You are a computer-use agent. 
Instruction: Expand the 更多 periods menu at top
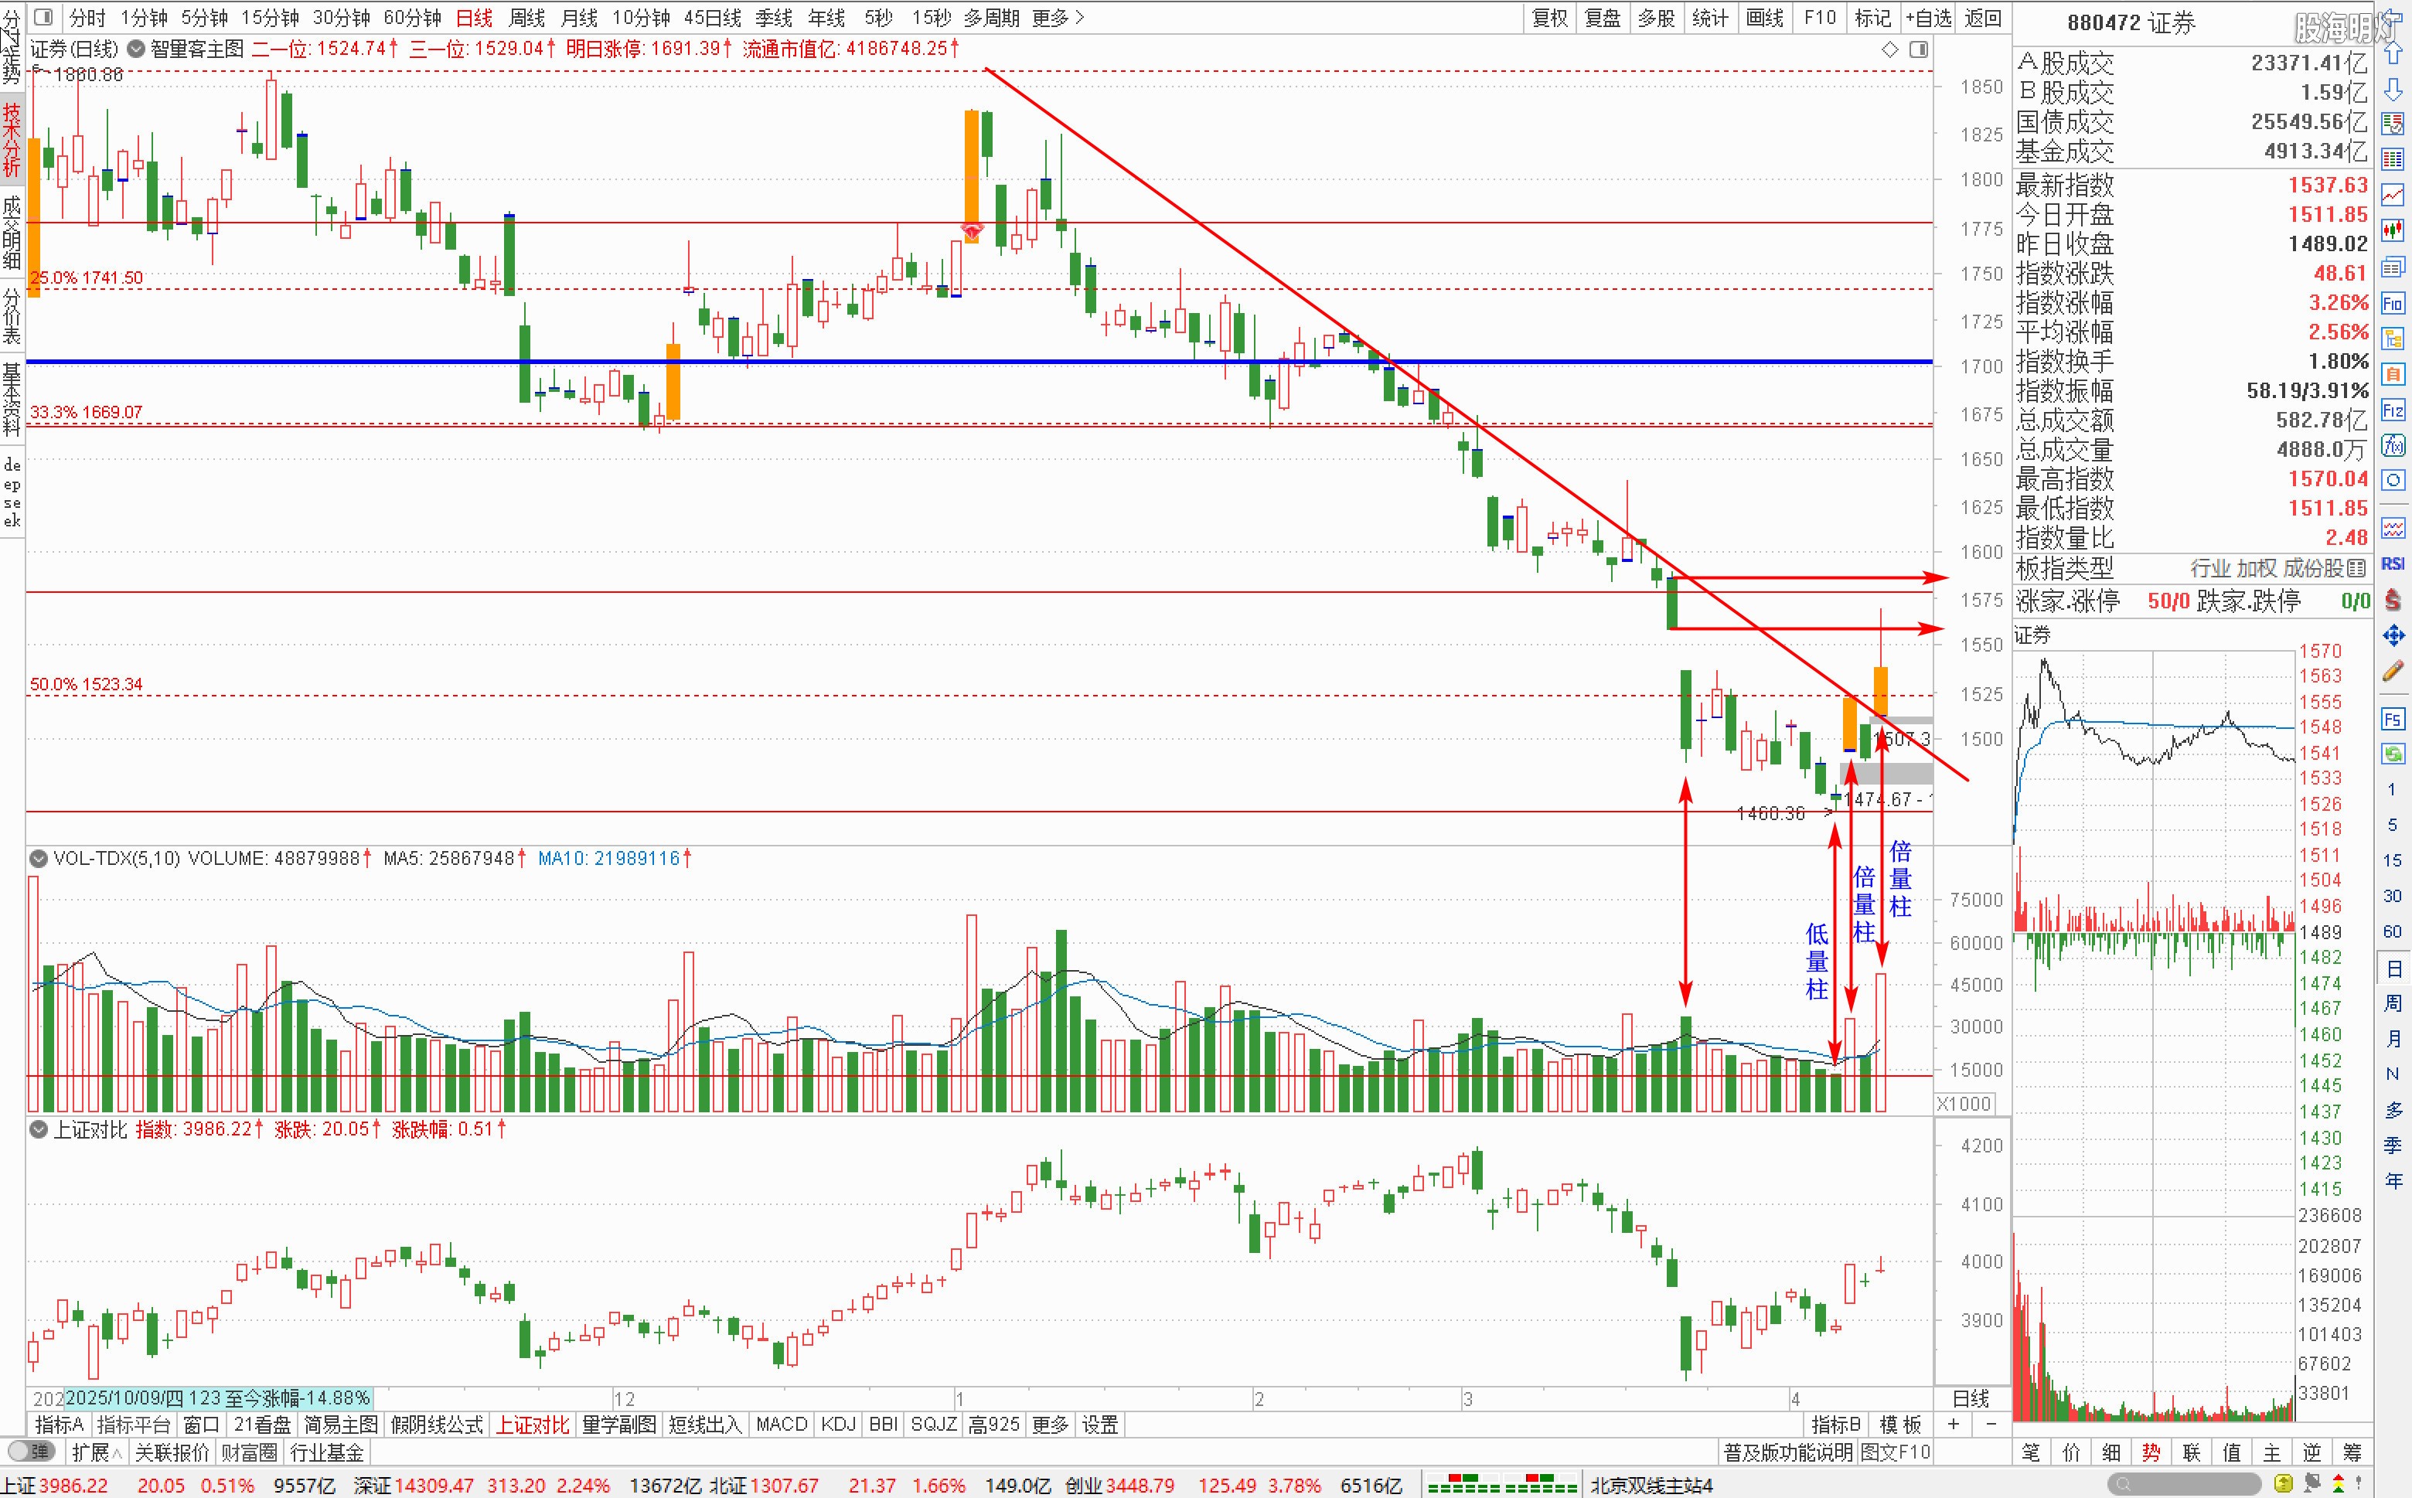point(1058,18)
